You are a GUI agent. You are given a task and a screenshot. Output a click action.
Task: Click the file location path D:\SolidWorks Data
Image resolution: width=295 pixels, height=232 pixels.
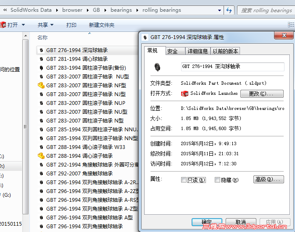(232, 108)
